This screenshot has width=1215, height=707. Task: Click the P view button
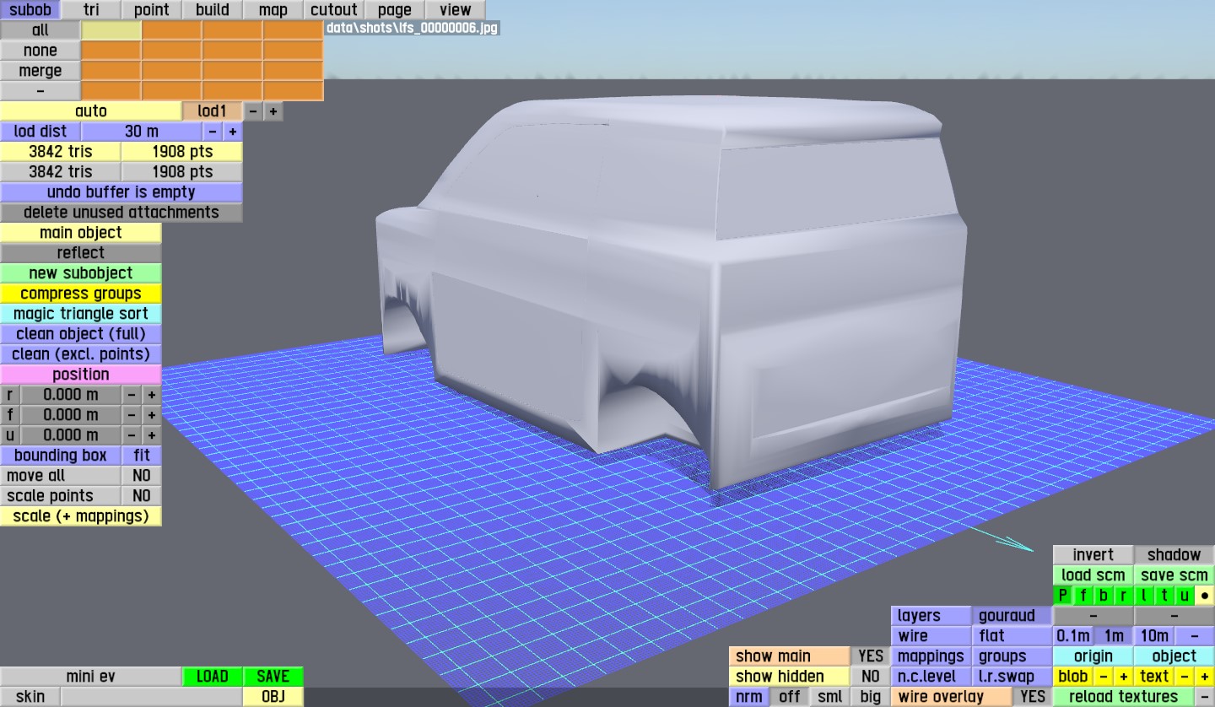1063,596
